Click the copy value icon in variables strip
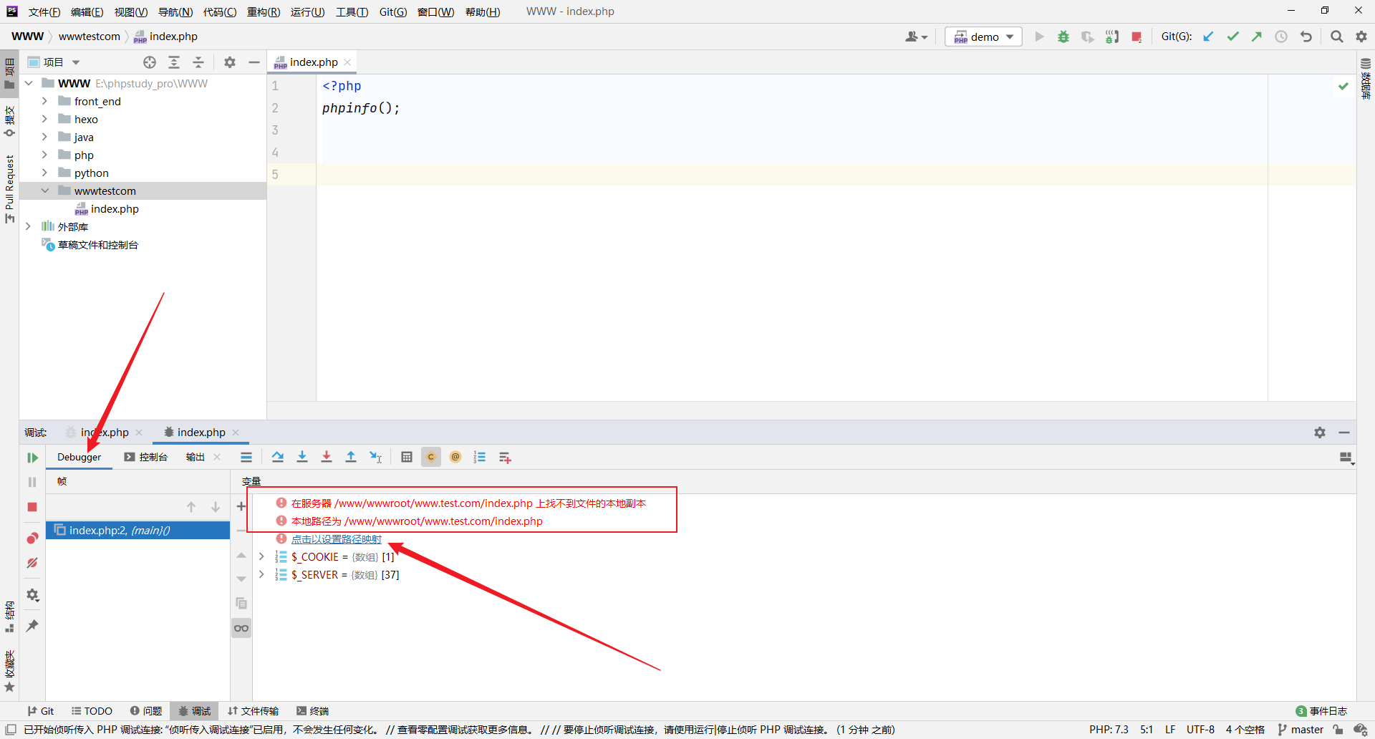Viewport: 1375px width, 739px height. [x=241, y=603]
